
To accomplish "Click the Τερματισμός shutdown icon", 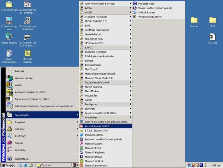I will (x=10, y=159).
